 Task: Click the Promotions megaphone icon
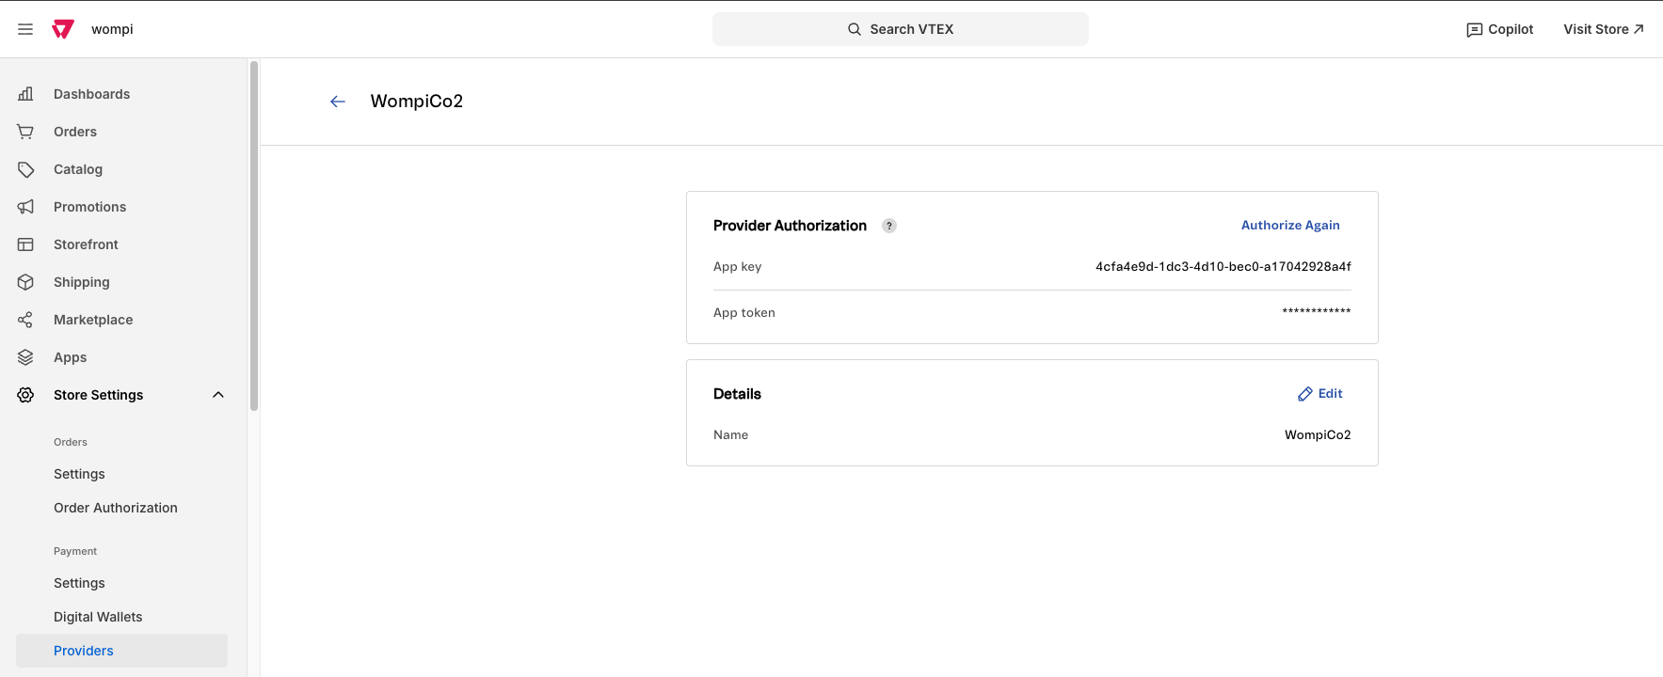25,207
